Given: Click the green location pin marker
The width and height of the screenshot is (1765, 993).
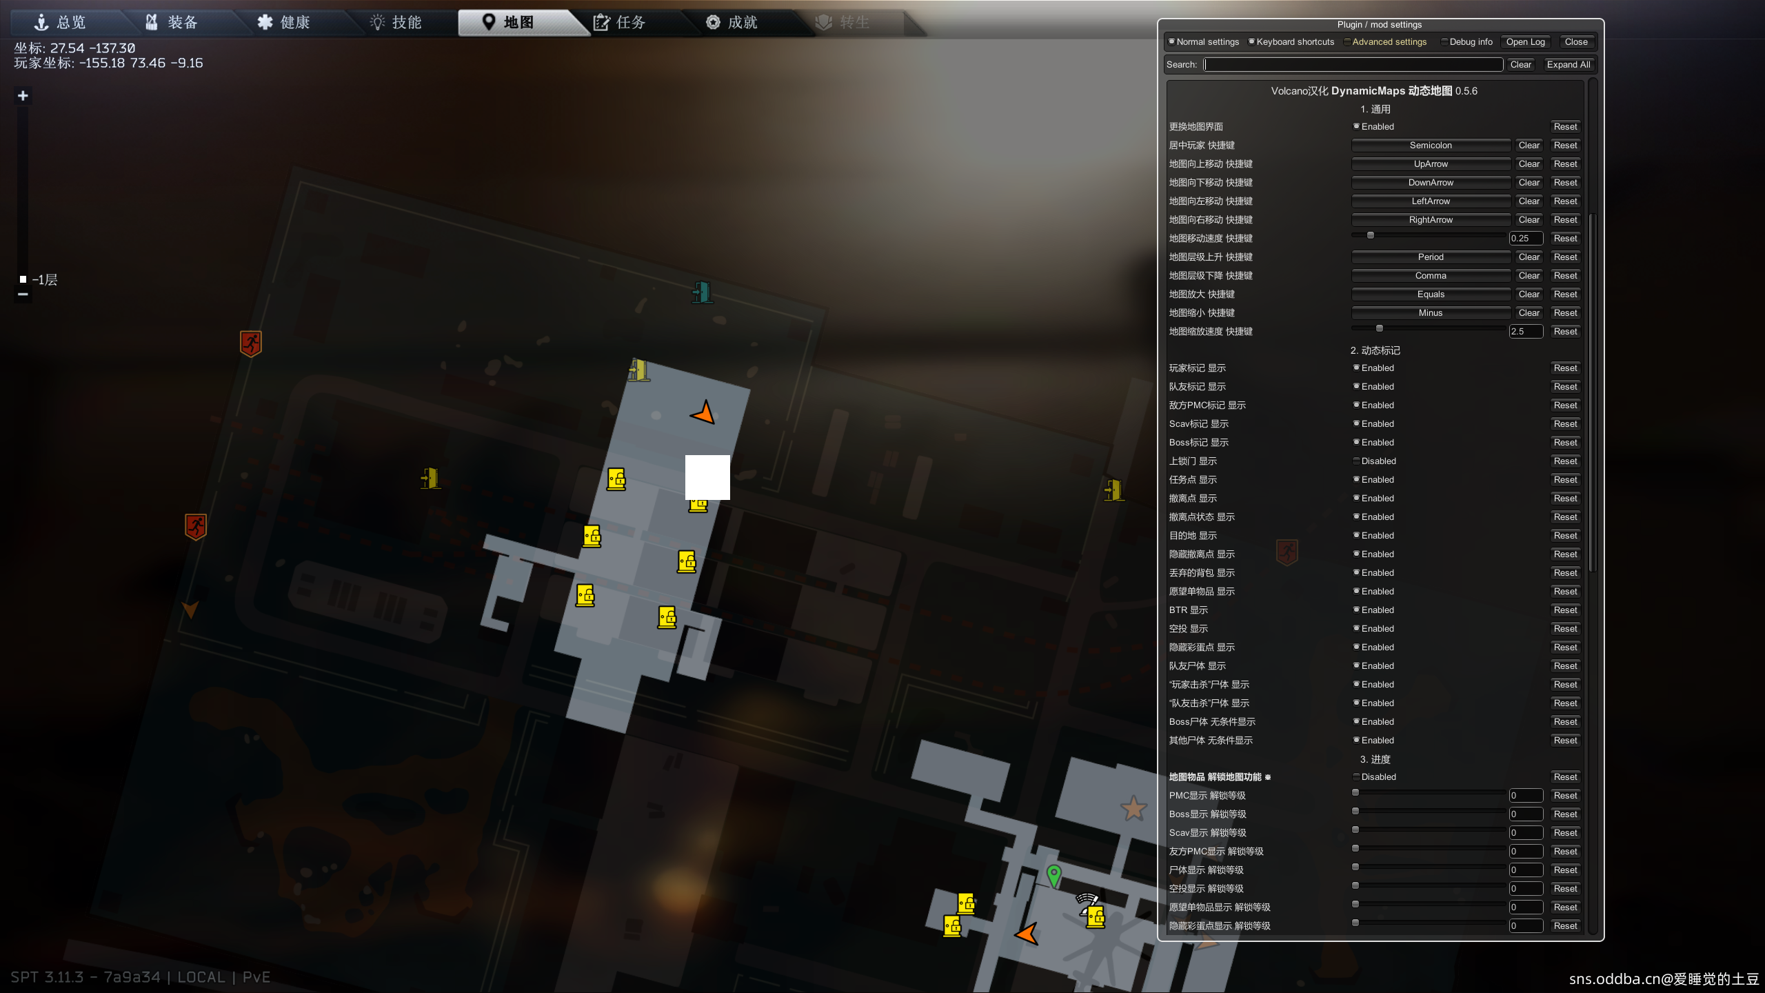Looking at the screenshot, I should tap(1053, 876).
